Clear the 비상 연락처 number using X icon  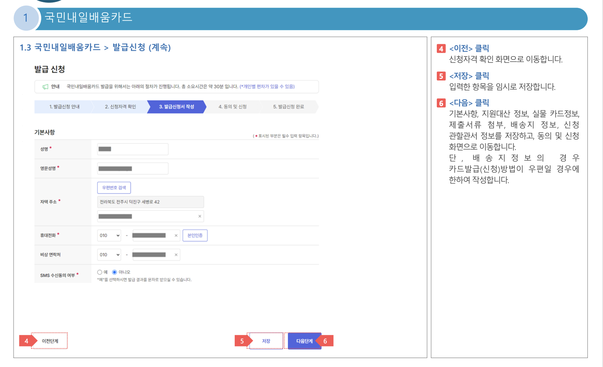176,255
